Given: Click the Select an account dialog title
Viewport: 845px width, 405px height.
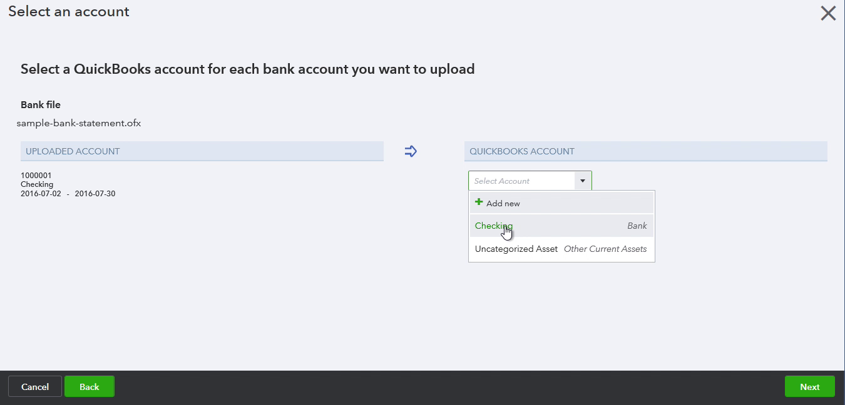Looking at the screenshot, I should [x=69, y=11].
